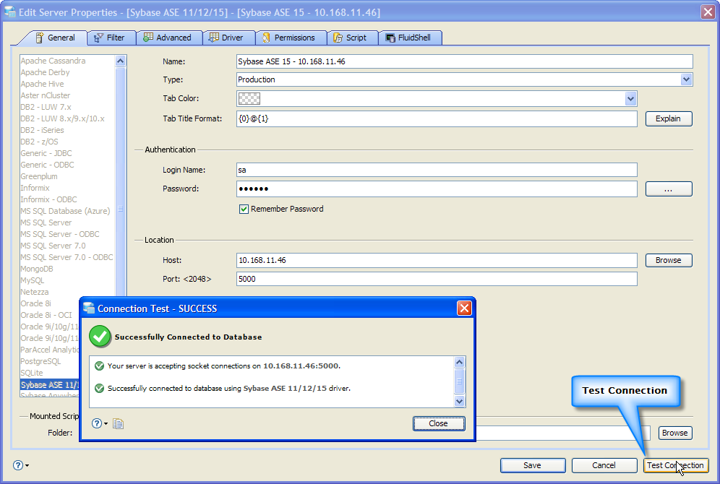Viewport: 720px width, 484px height.
Task: Click the ellipsis button next to Password
Action: coord(669,189)
